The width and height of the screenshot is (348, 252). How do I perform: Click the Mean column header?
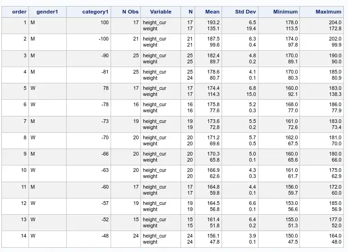pos(212,12)
